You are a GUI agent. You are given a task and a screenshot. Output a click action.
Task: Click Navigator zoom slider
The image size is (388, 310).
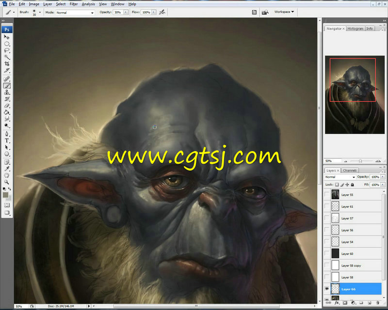click(360, 161)
